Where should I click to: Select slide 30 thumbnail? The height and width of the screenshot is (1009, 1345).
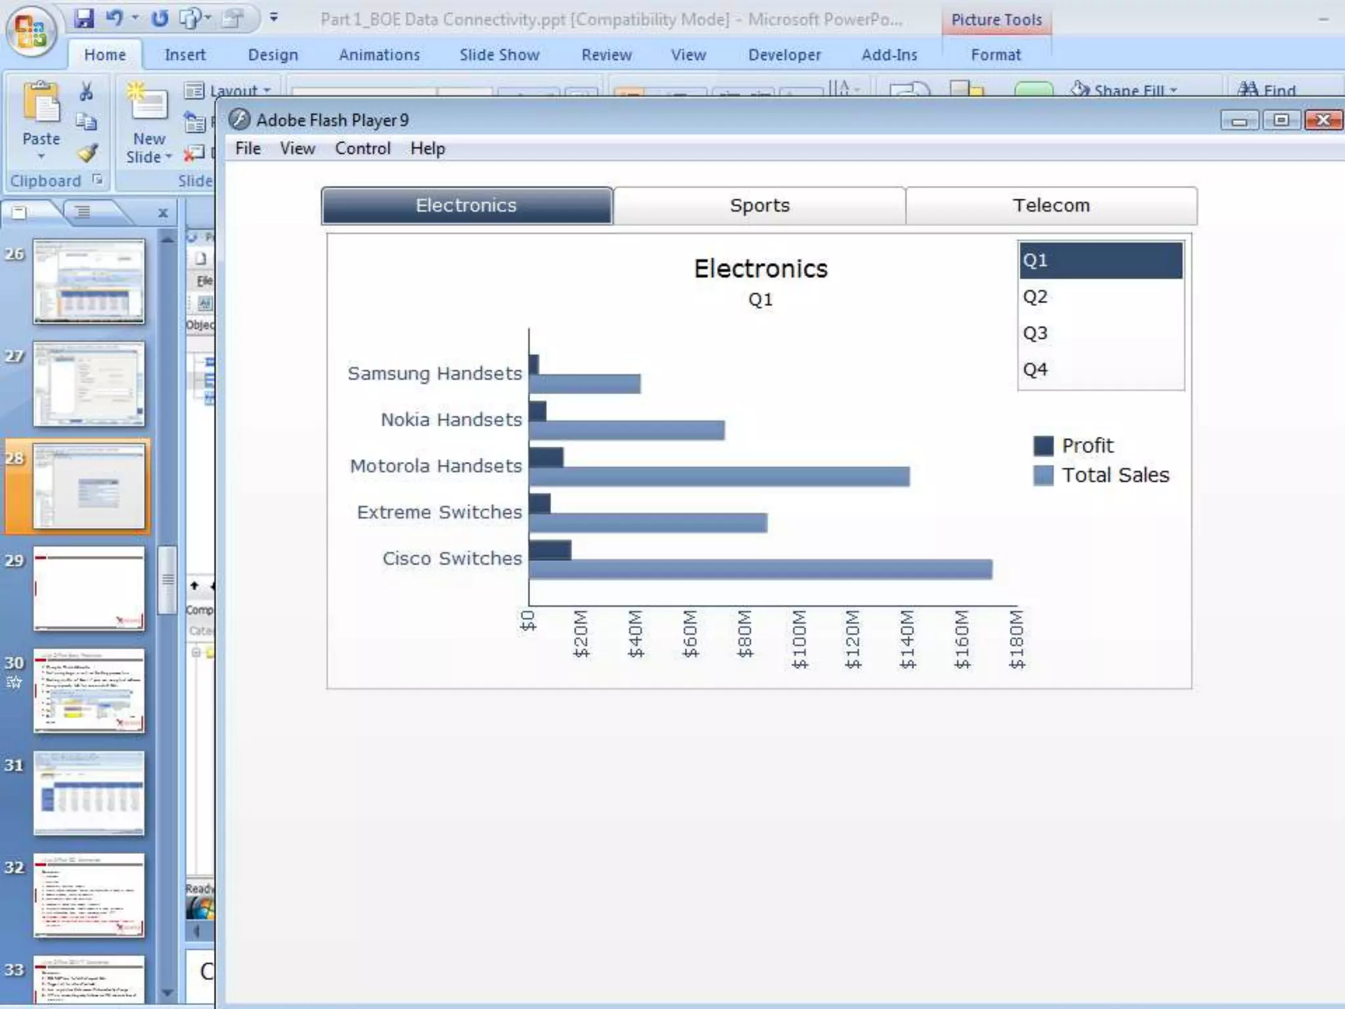(x=89, y=690)
